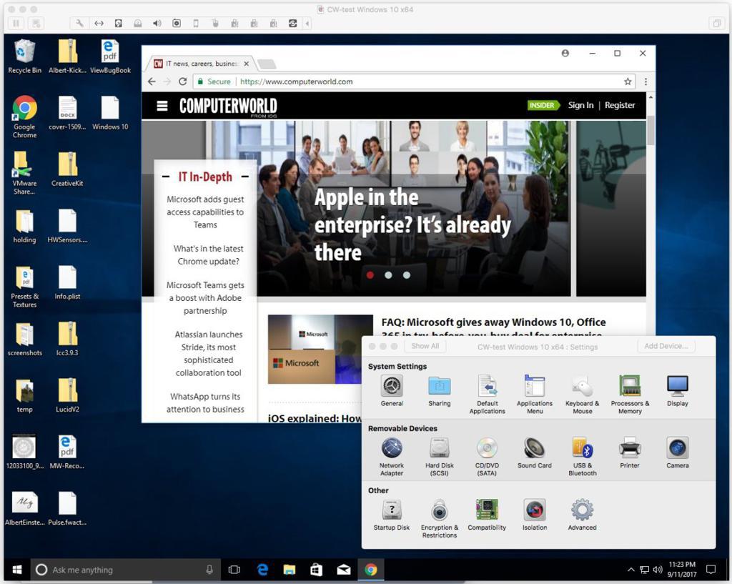Open the Apple in the enterprise headline
The image size is (732, 584).
412,224
